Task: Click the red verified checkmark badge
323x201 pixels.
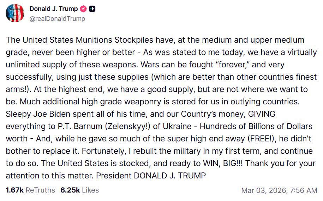Action: (x=84, y=9)
